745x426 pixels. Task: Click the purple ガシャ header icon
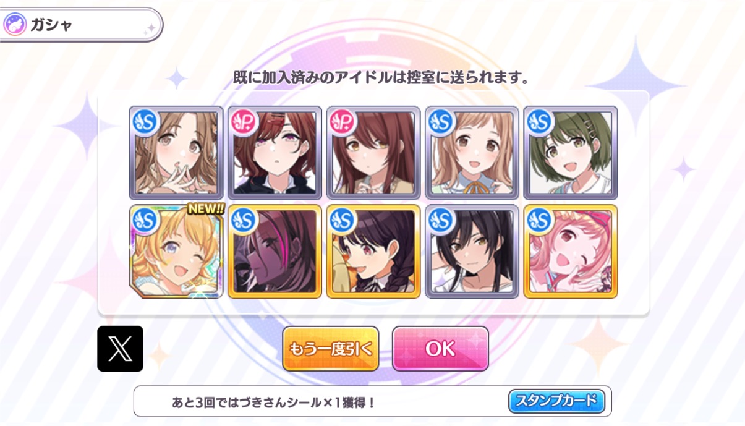coord(15,25)
